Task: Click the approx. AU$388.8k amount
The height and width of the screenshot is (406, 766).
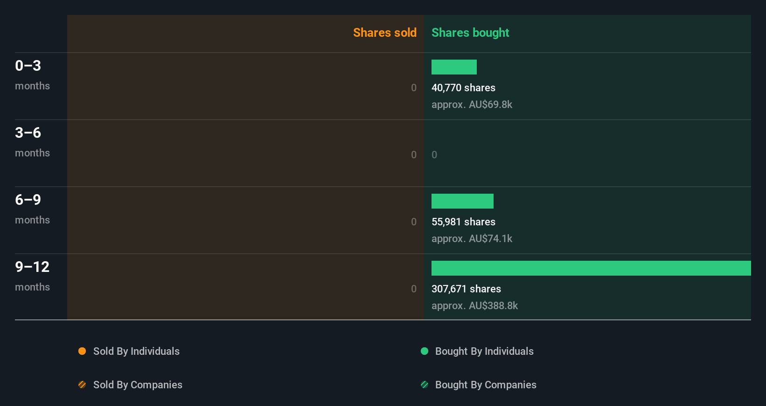Action: [474, 305]
